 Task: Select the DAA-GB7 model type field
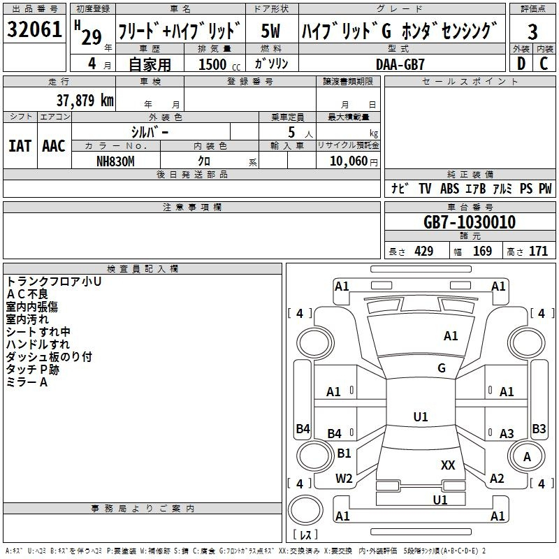(x=400, y=64)
